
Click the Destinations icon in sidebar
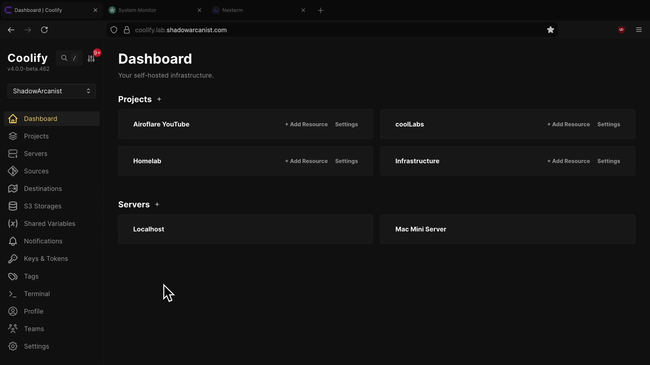[13, 189]
